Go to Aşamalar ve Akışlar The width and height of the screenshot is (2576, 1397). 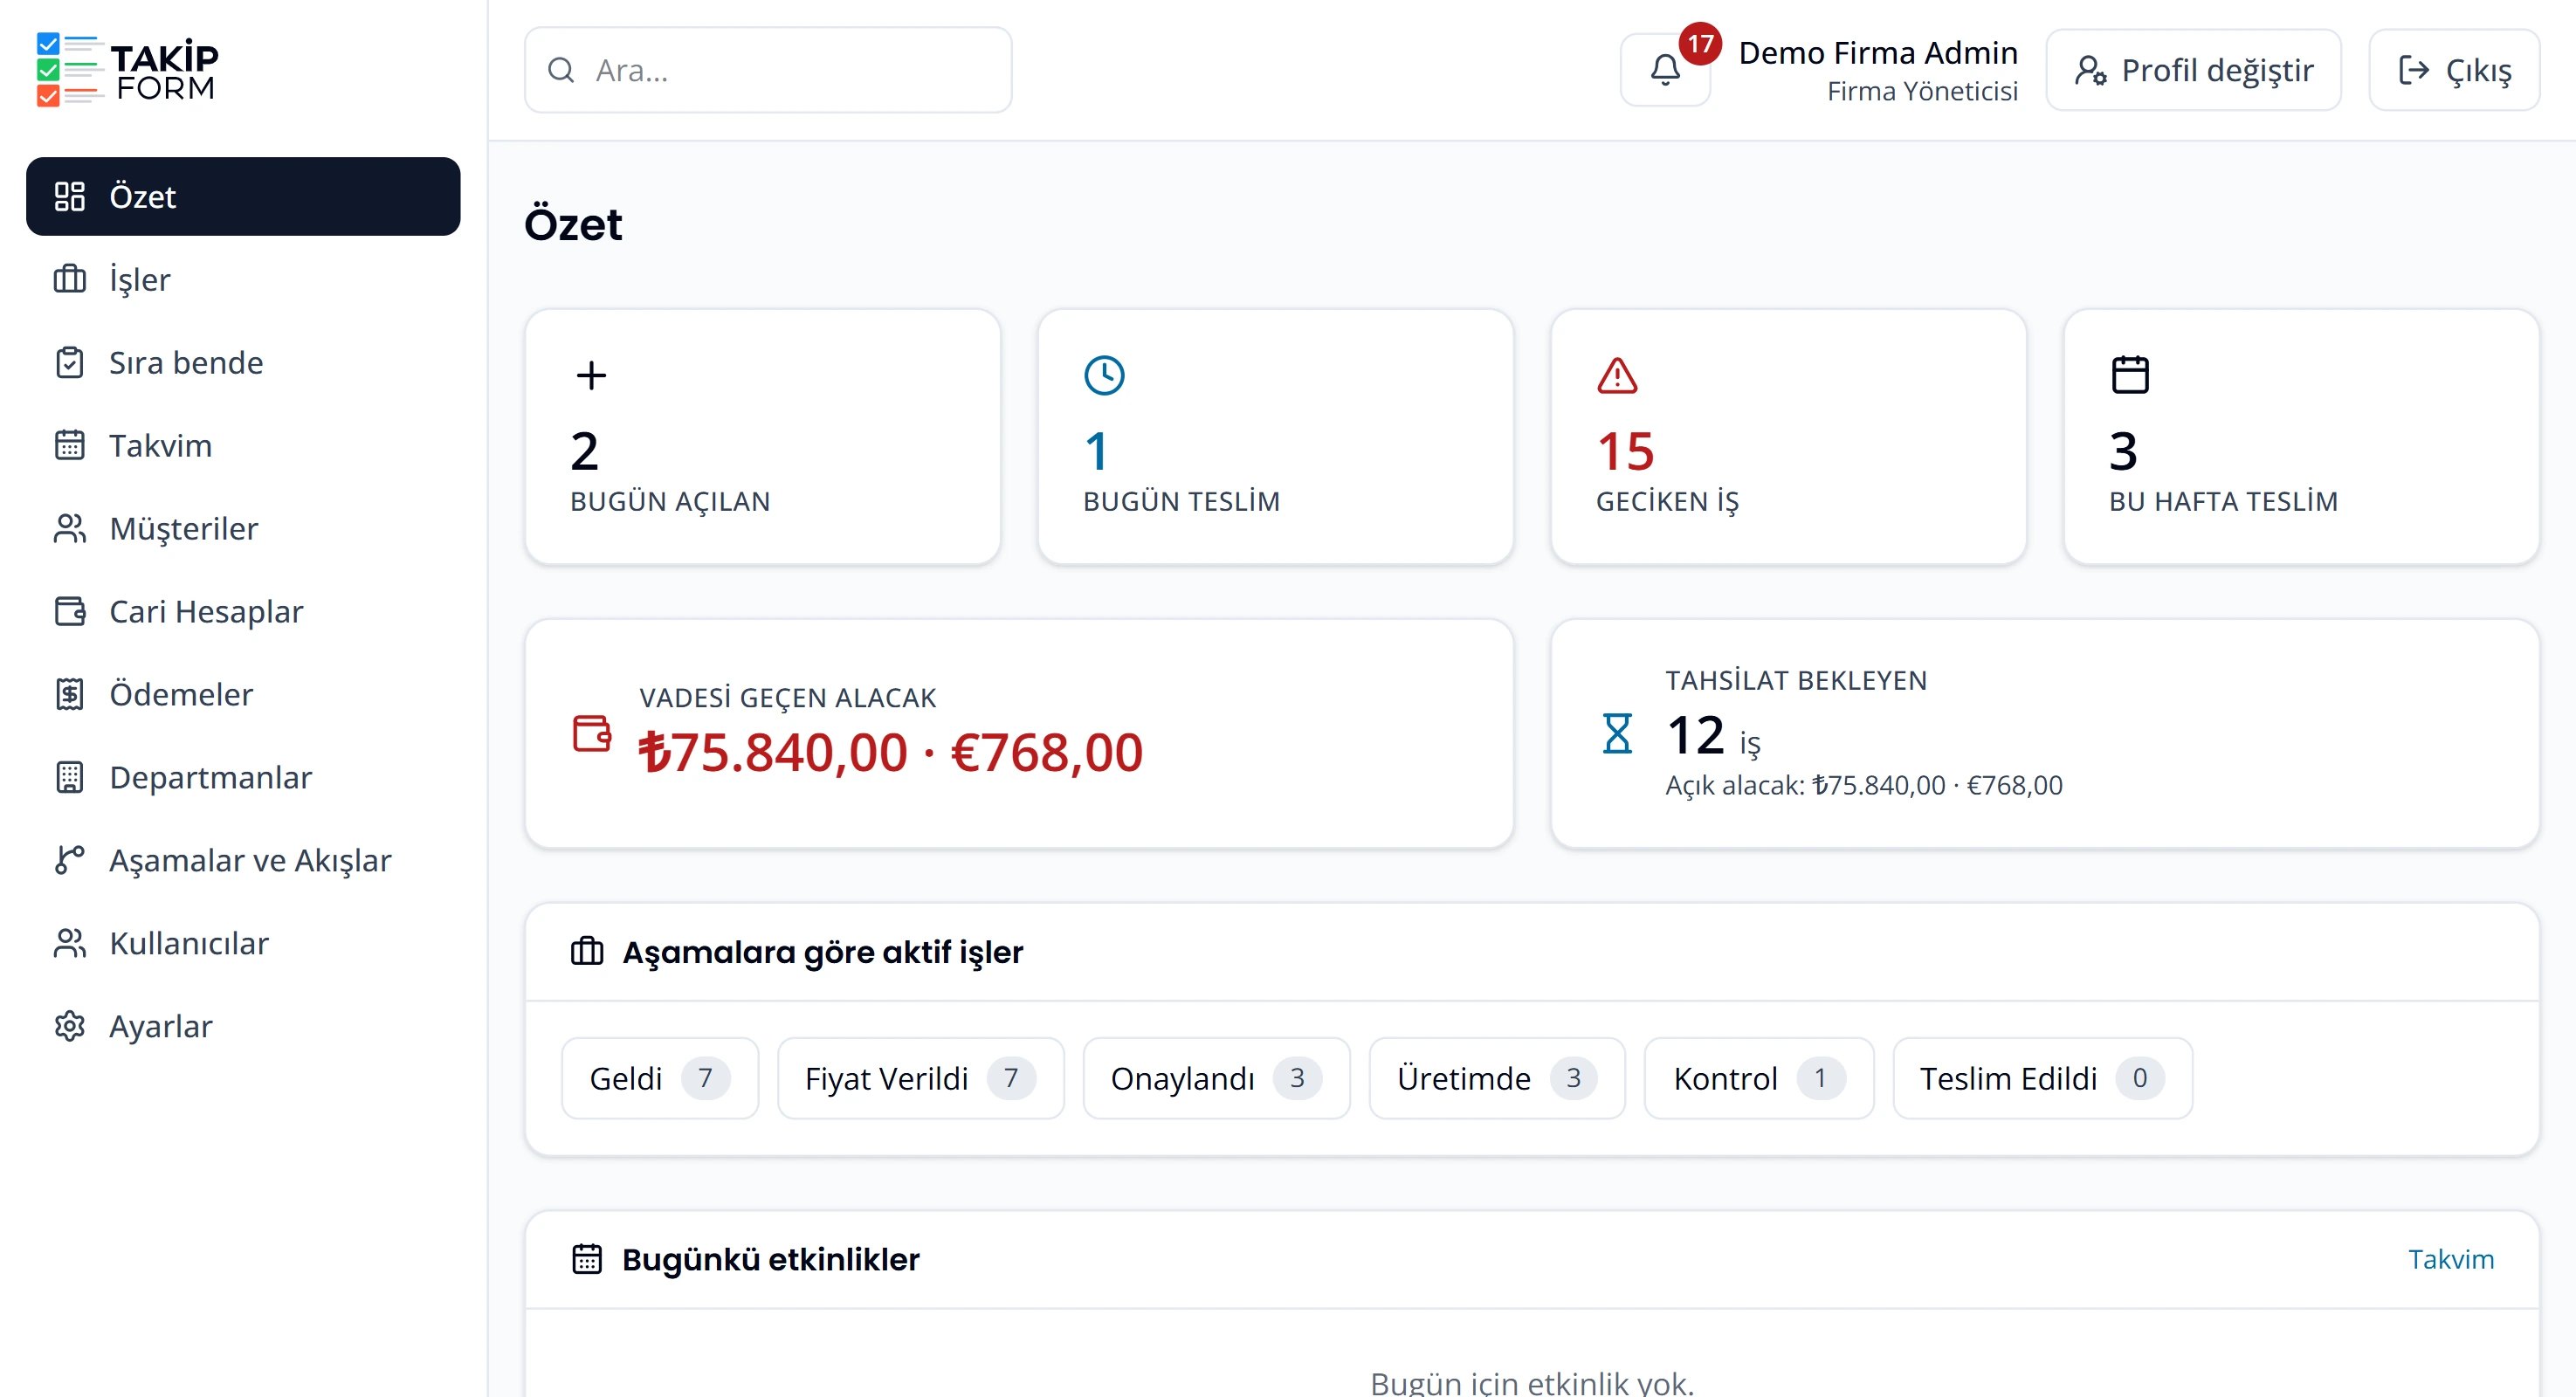coord(243,860)
